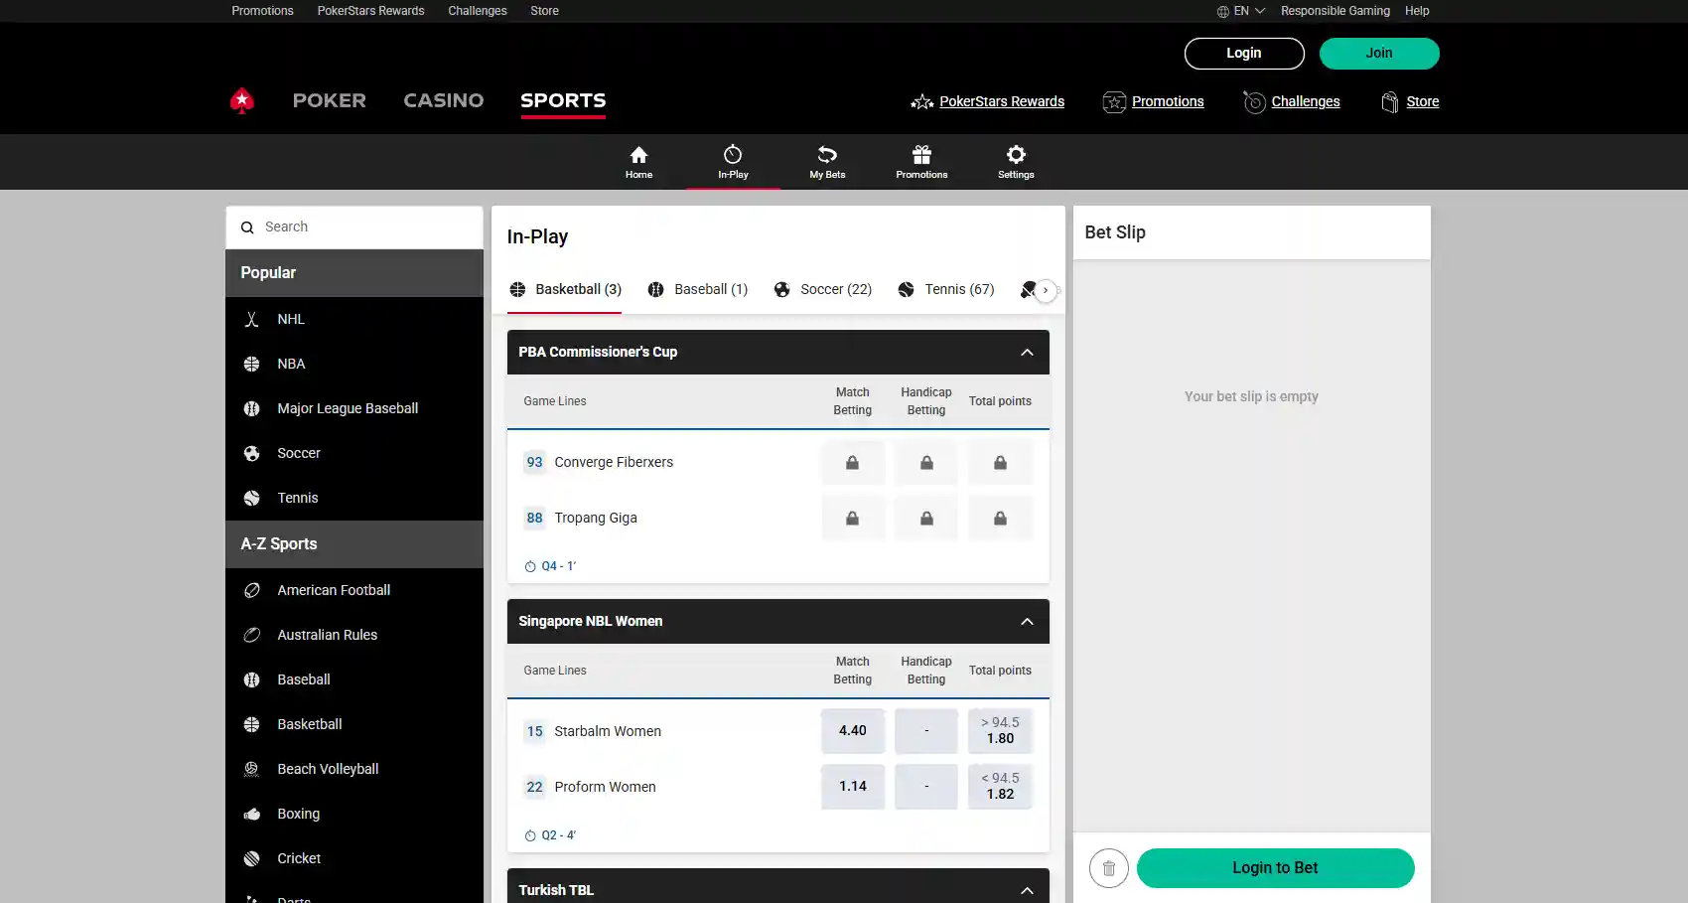This screenshot has width=1688, height=903.
Task: Click the Boxing glove icon
Action: click(x=251, y=814)
